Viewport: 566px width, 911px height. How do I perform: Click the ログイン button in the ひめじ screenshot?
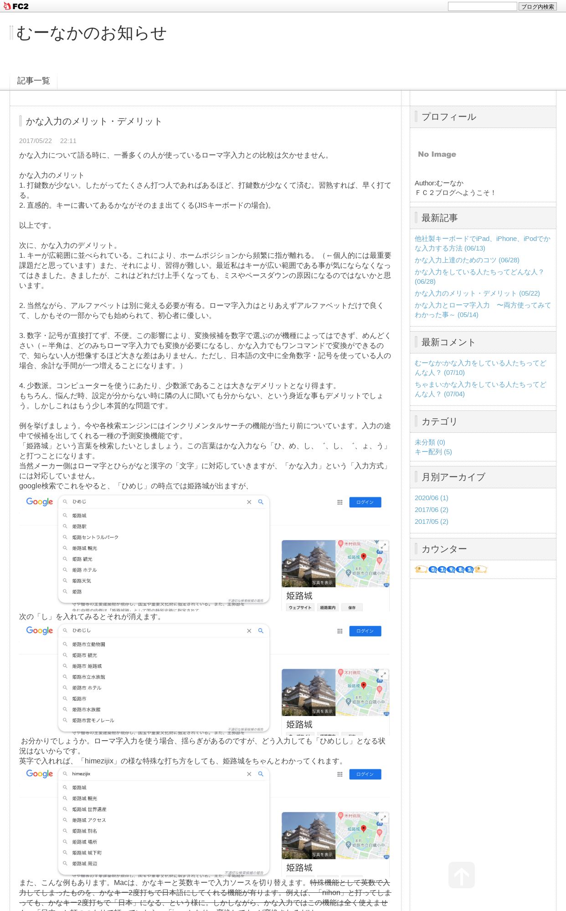(x=365, y=502)
